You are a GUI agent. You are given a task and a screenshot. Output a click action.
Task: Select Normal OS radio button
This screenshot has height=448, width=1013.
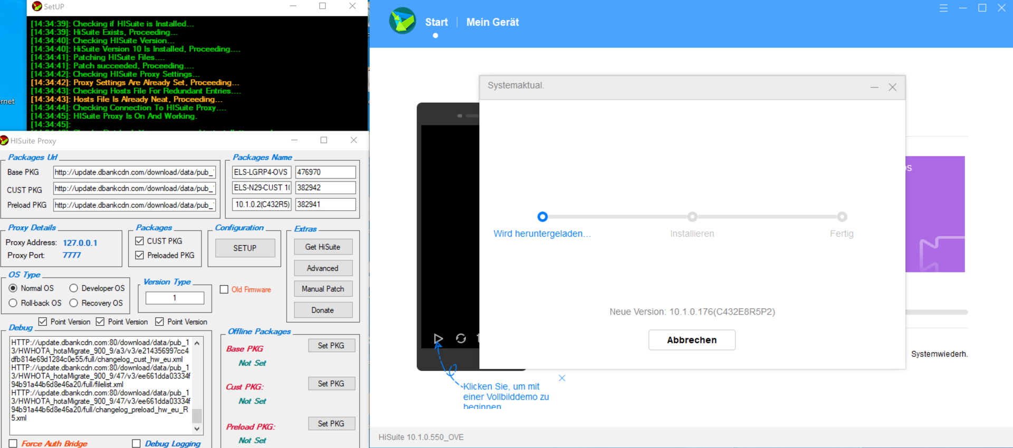coord(13,288)
